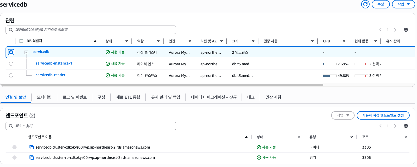Select the servicedb-reader radio button
The image size is (417, 167).
(x=11, y=75)
